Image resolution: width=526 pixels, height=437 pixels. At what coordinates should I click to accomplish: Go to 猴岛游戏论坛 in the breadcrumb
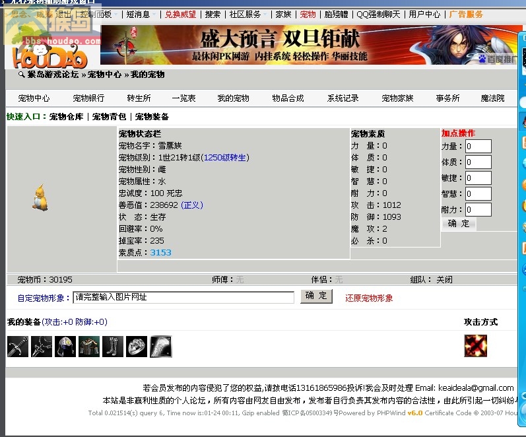point(53,75)
